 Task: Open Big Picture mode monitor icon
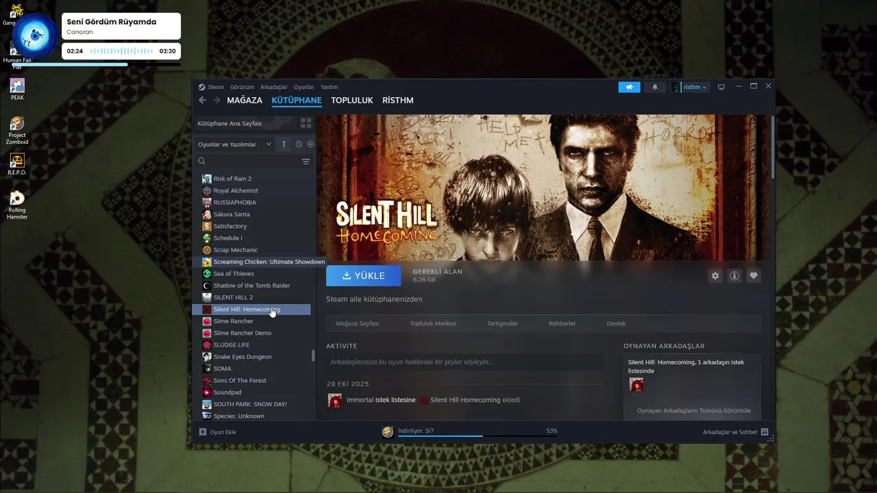pos(721,87)
